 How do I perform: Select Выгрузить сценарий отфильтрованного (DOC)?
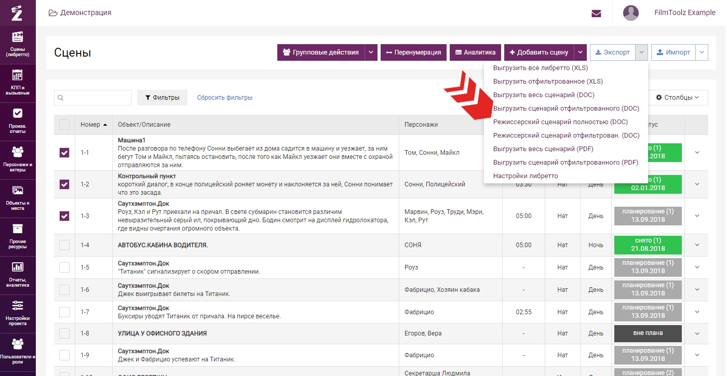point(566,109)
